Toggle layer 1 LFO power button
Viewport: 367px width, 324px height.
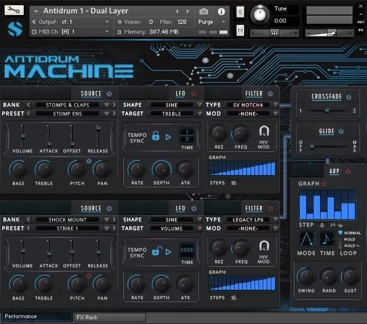coord(194,93)
